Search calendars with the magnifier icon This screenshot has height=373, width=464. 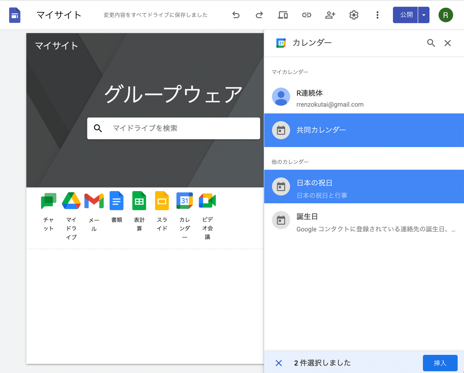pos(431,43)
